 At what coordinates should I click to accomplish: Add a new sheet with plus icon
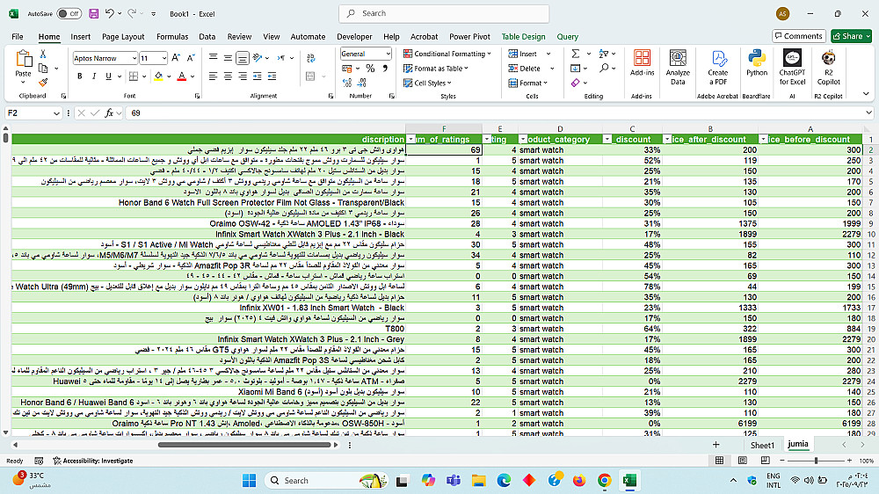716,445
